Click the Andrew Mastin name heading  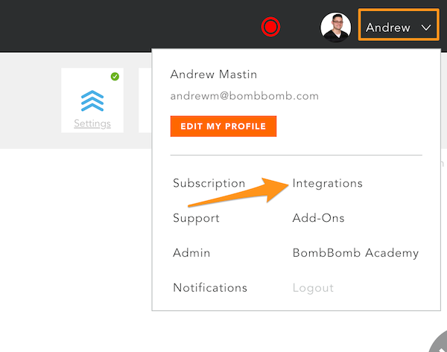[215, 74]
